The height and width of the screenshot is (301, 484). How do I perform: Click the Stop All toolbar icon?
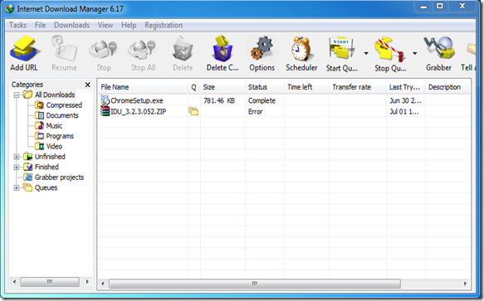point(143,50)
